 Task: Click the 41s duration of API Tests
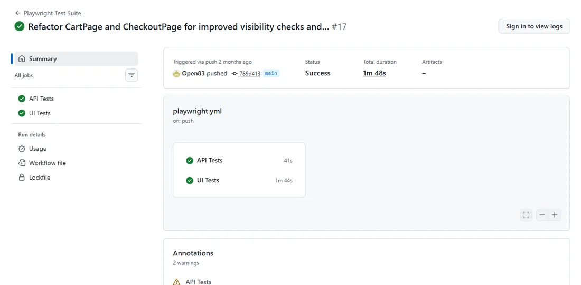pyautogui.click(x=288, y=161)
